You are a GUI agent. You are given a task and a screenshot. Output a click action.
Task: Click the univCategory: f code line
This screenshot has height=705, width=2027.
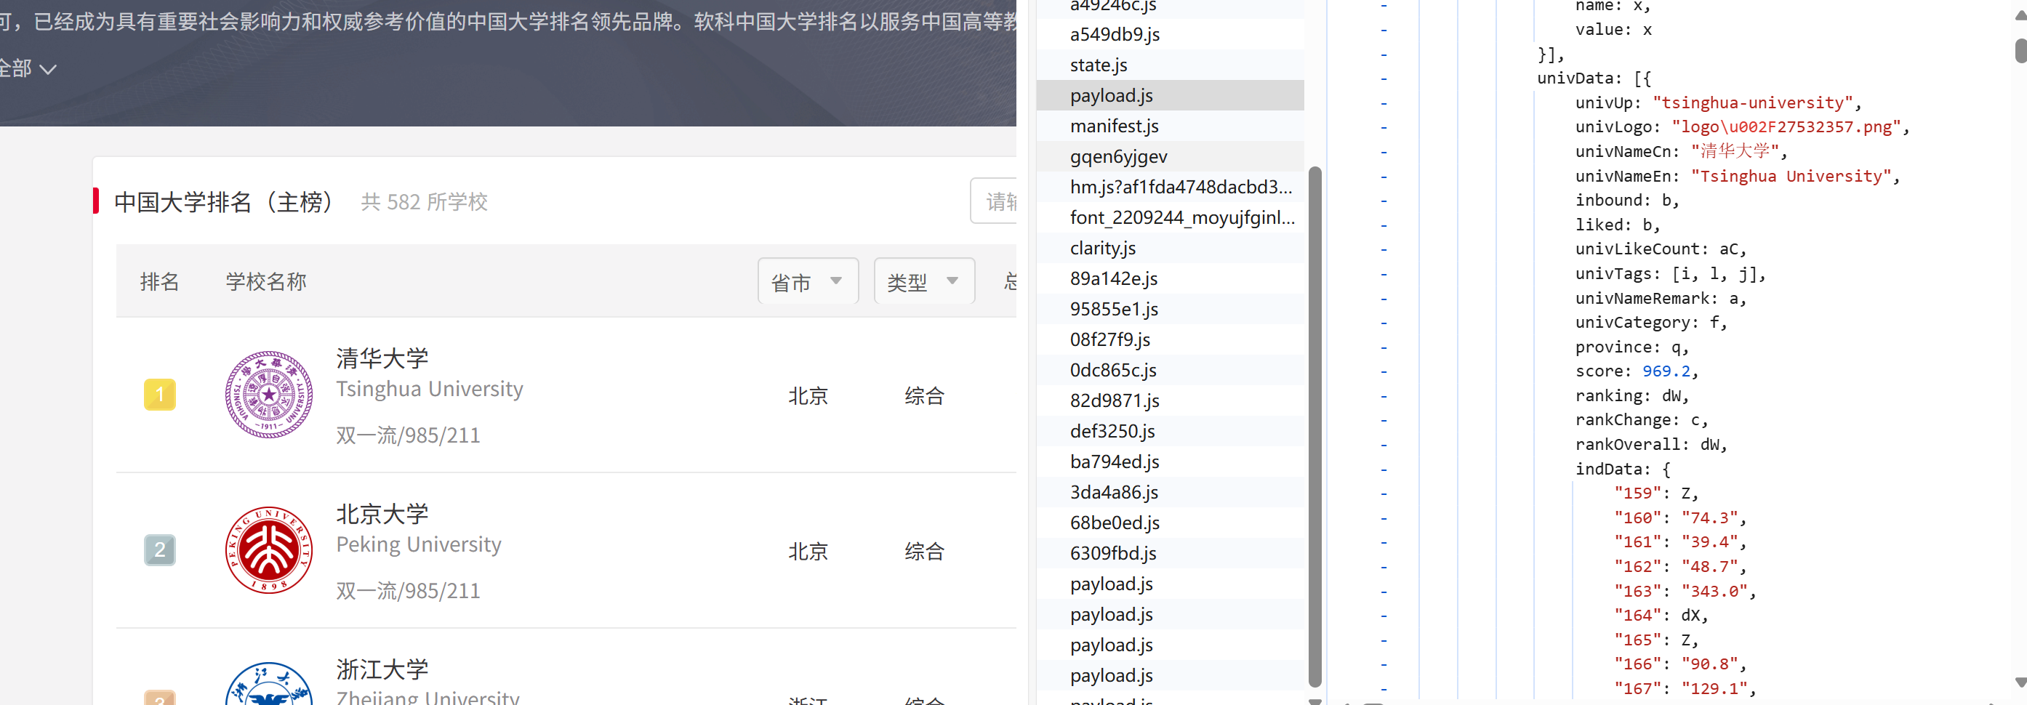click(1651, 322)
